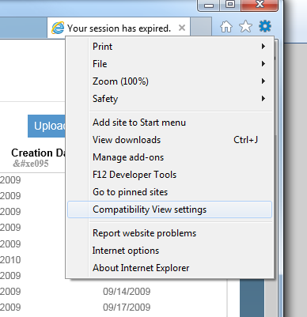Minimize the Internet Explorer window
The height and width of the screenshot is (317, 307).
coord(209,6)
